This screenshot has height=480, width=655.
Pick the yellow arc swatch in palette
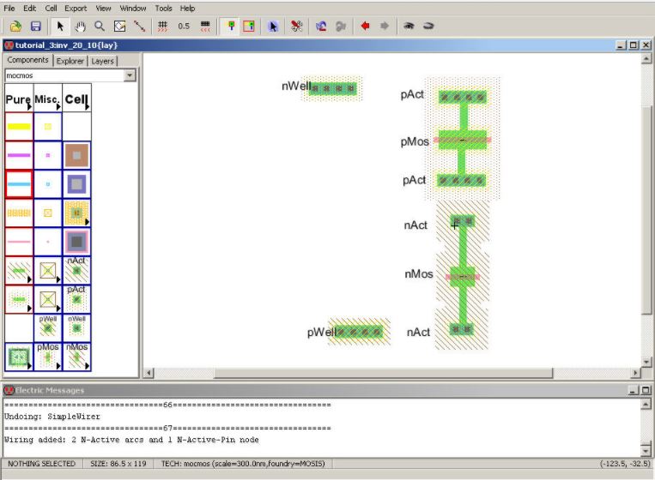click(19, 127)
